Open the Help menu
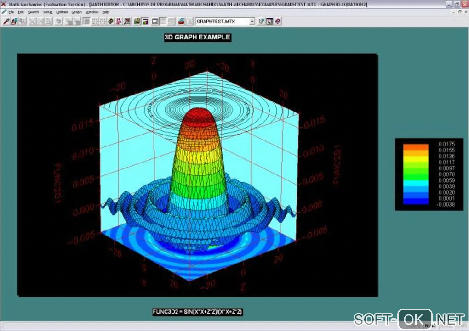 (x=106, y=12)
